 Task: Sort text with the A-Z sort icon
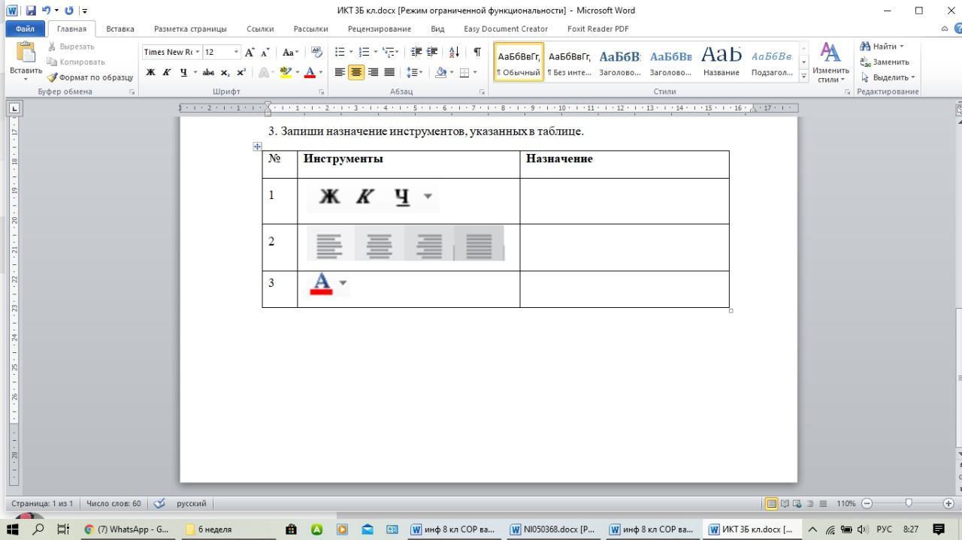[455, 52]
